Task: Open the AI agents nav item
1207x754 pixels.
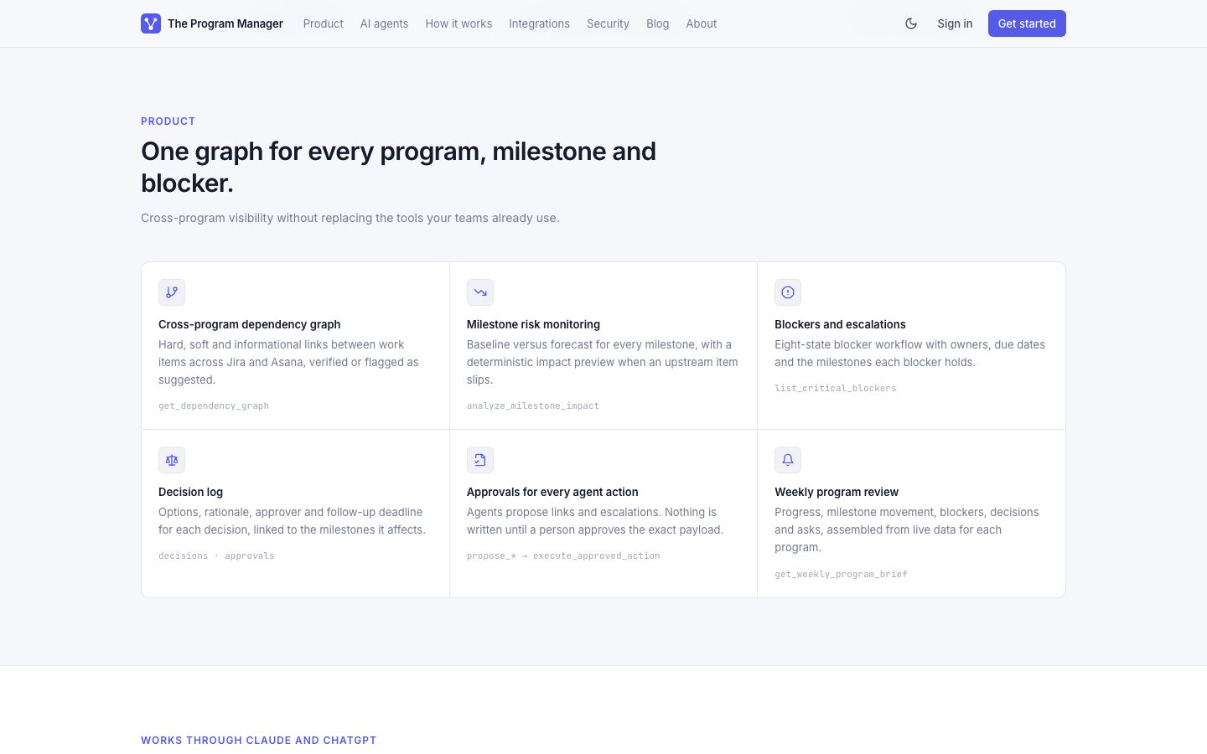Action: click(x=384, y=23)
